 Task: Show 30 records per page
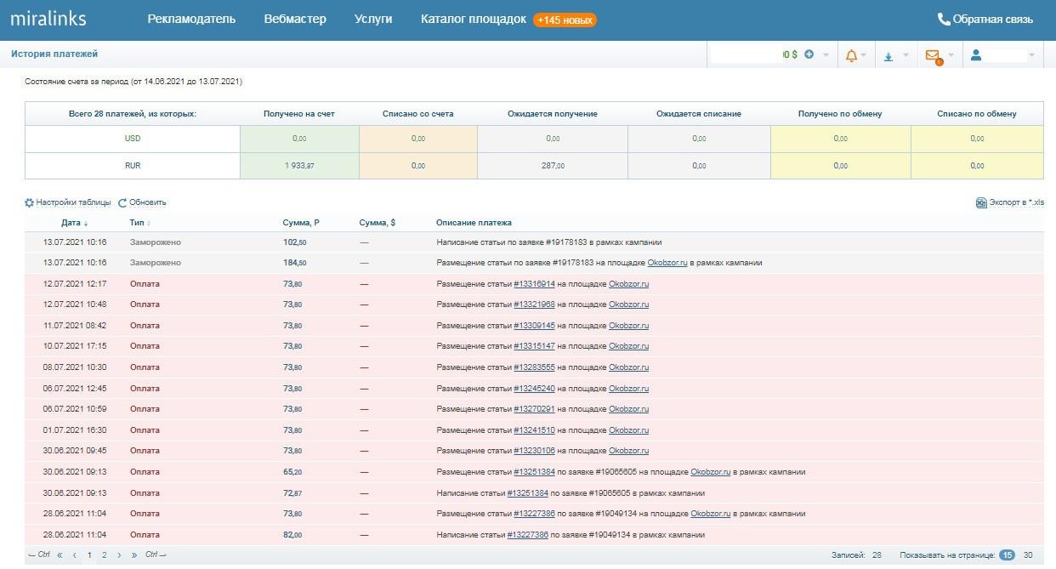1028,555
